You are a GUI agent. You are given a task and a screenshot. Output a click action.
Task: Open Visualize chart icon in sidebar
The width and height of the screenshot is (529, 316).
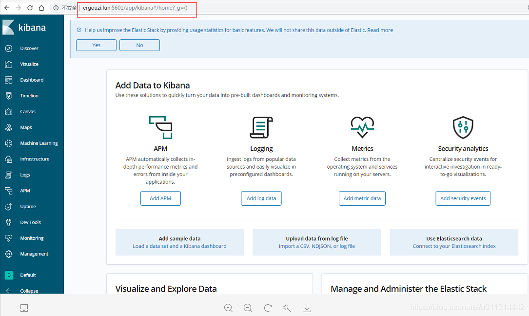tap(9, 64)
